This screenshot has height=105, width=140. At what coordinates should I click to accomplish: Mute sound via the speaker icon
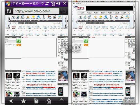click(59, 4)
